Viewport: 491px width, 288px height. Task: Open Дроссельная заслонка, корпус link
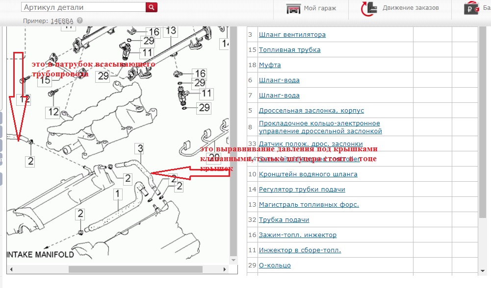(311, 111)
